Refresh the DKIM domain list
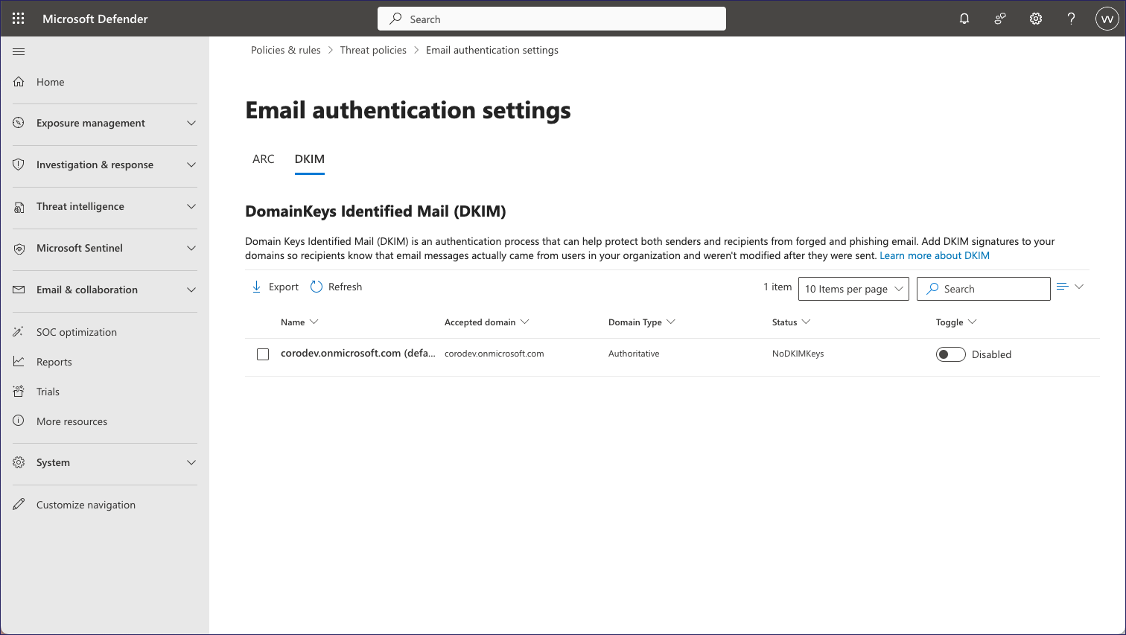This screenshot has height=635, width=1126. point(337,287)
